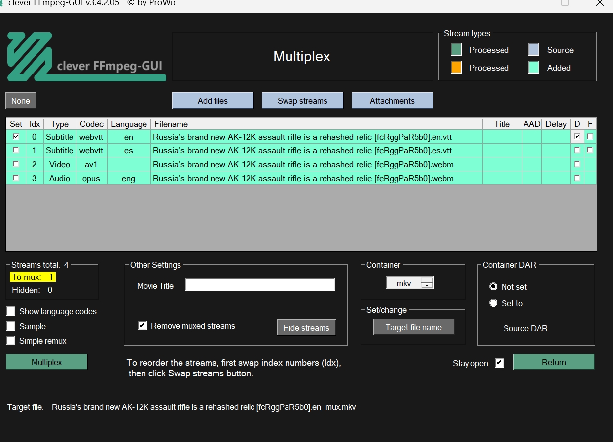
Task: Toggle F flag of es subtitle row
Action: 590,150
